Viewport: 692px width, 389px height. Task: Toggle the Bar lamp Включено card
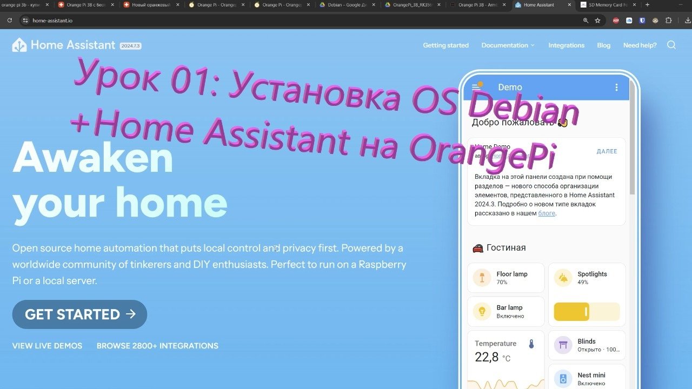pos(505,312)
